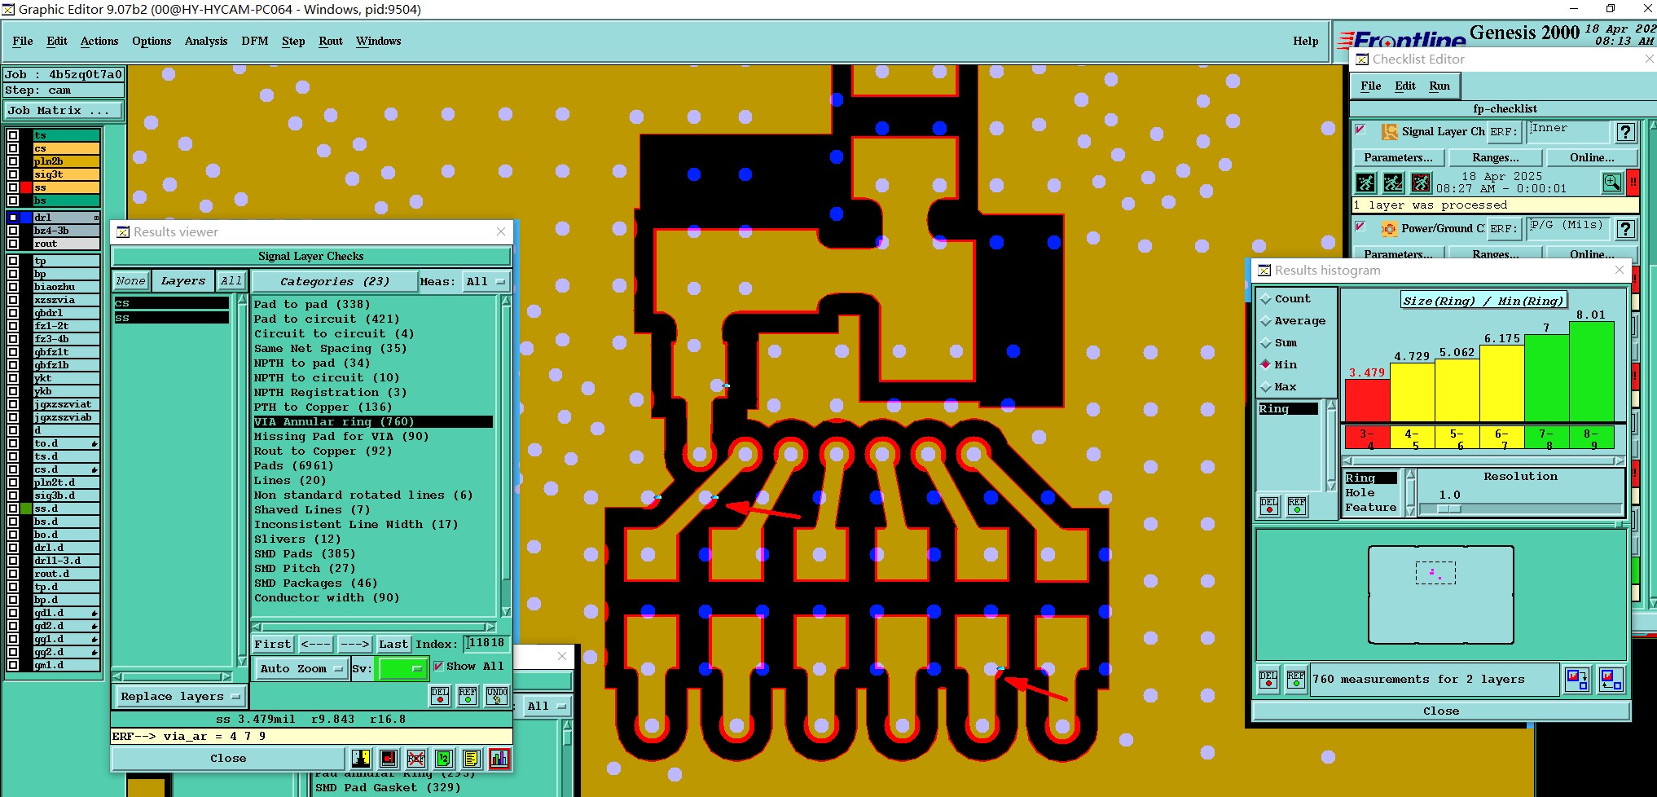Screen dimensions: 1657x797
Task: Click DEL icon in Results viewer
Action: coord(440,695)
